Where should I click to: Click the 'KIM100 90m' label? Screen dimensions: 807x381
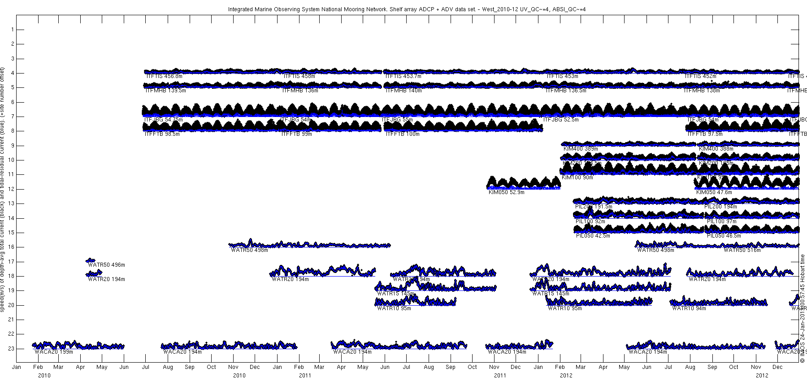[577, 178]
